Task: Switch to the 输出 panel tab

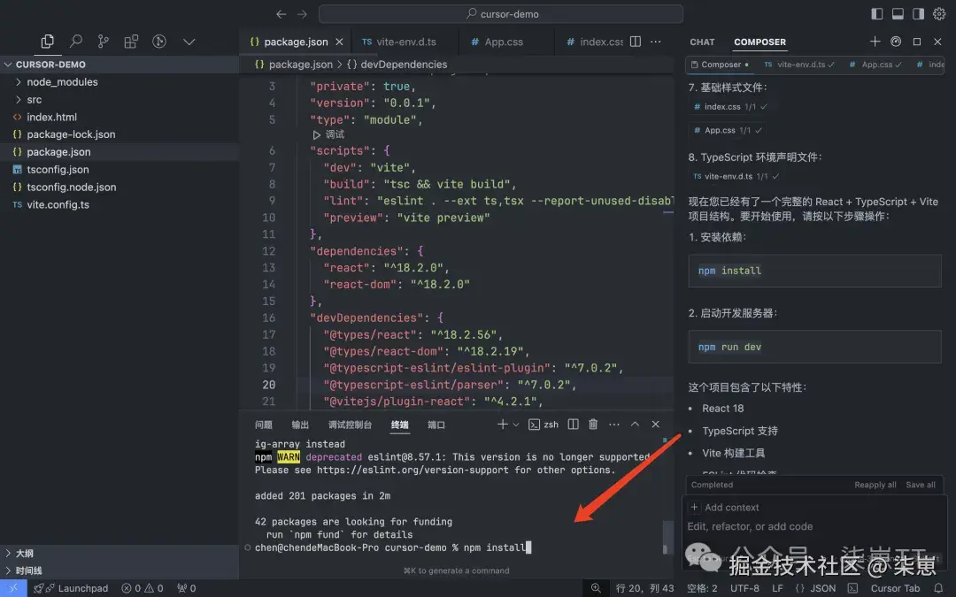Action: (x=300, y=425)
